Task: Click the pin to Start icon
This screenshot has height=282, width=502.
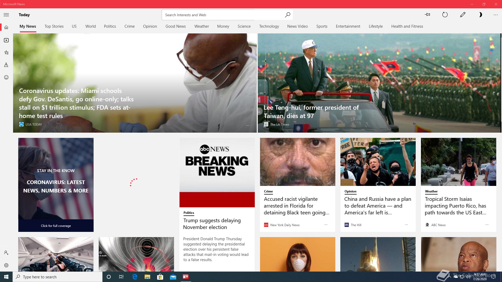Action: [x=427, y=15]
